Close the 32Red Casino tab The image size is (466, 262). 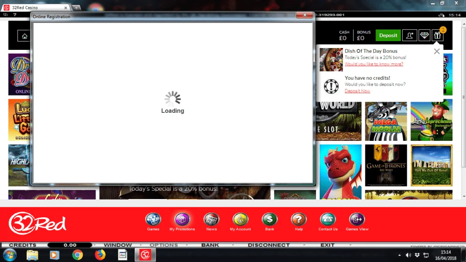[x=66, y=8]
